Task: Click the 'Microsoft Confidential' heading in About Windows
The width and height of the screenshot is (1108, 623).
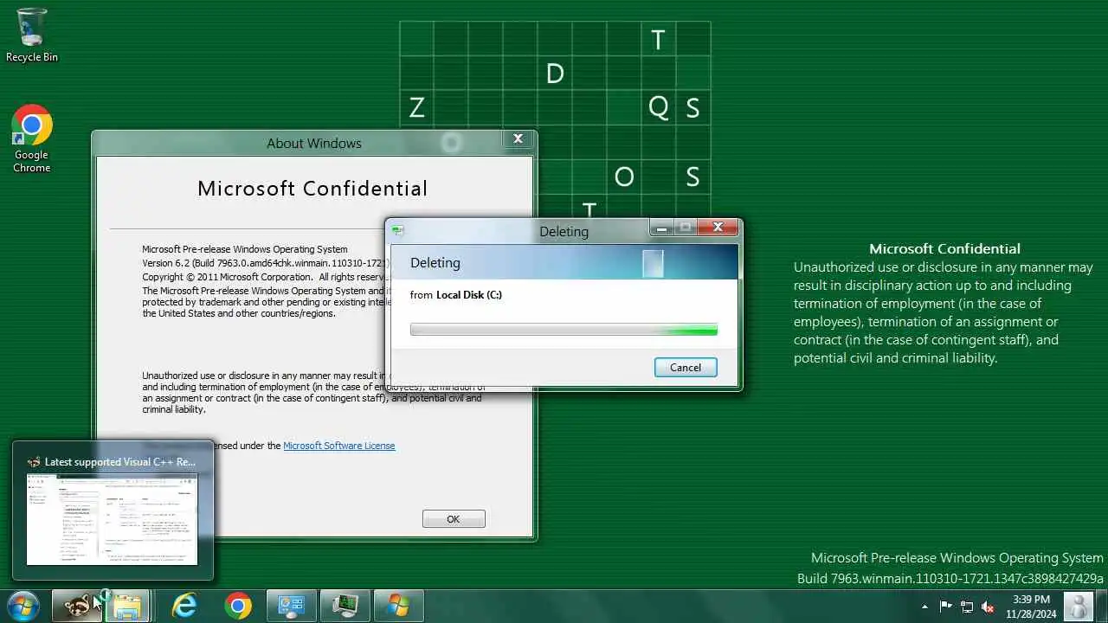Action: (x=312, y=189)
